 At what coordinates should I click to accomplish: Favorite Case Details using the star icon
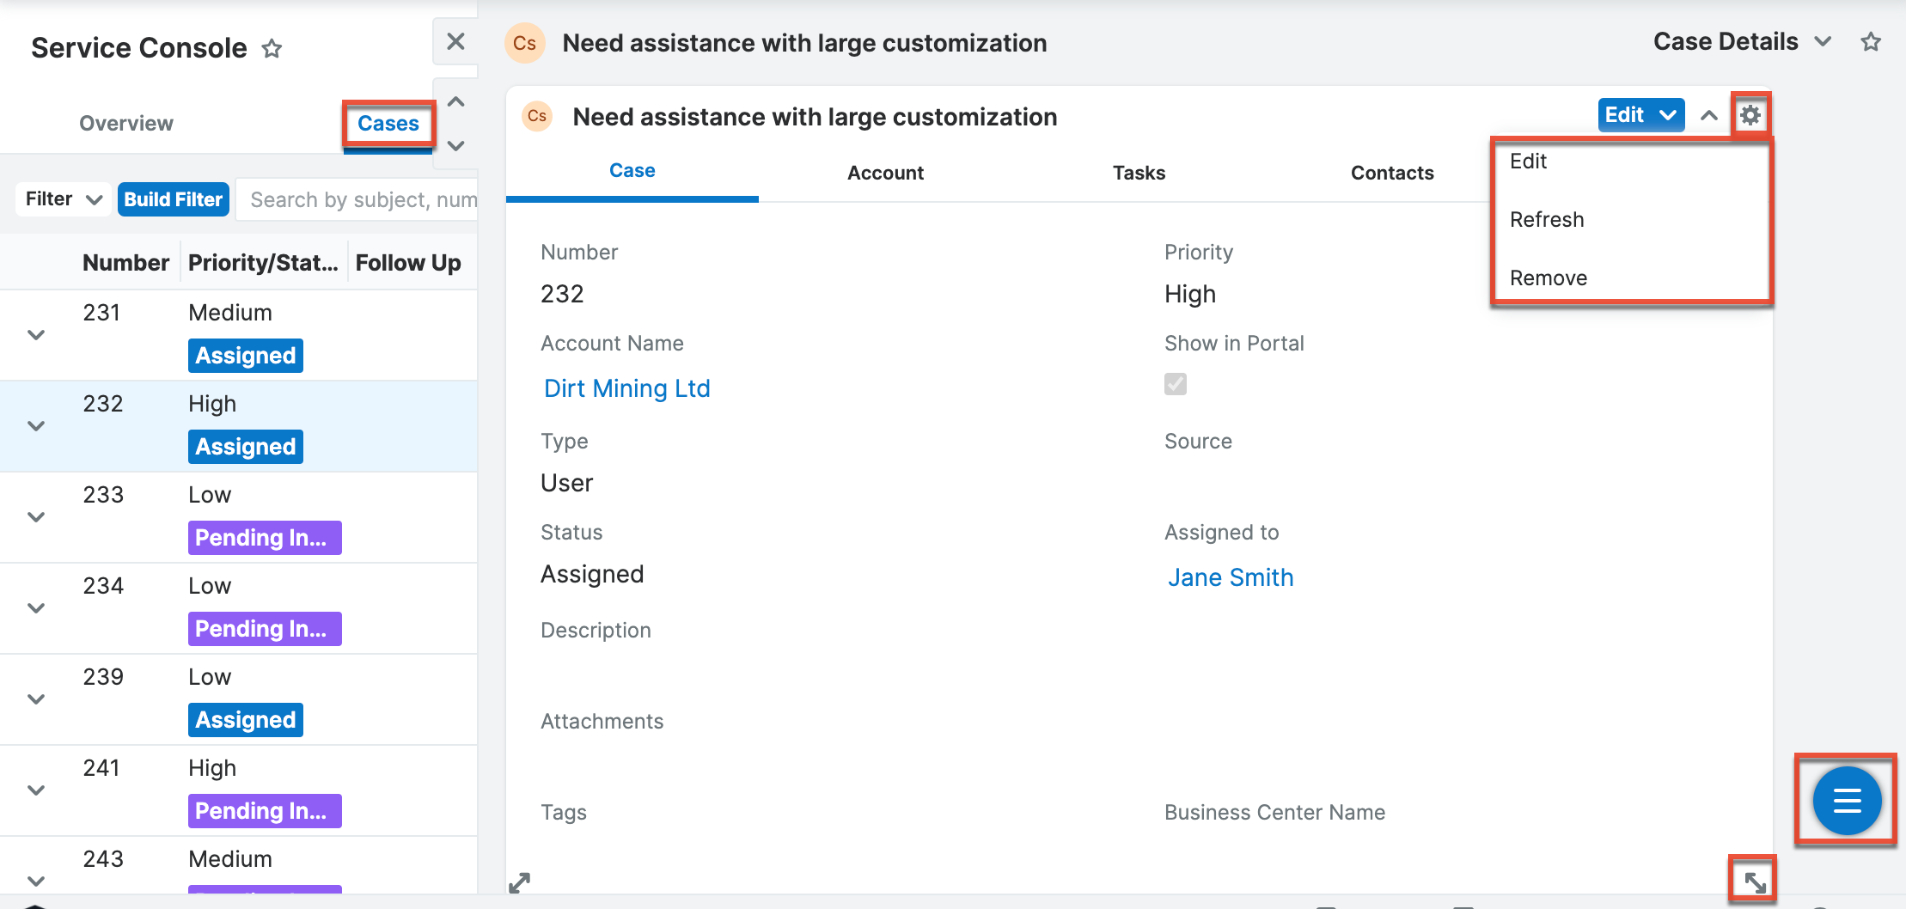(x=1870, y=41)
